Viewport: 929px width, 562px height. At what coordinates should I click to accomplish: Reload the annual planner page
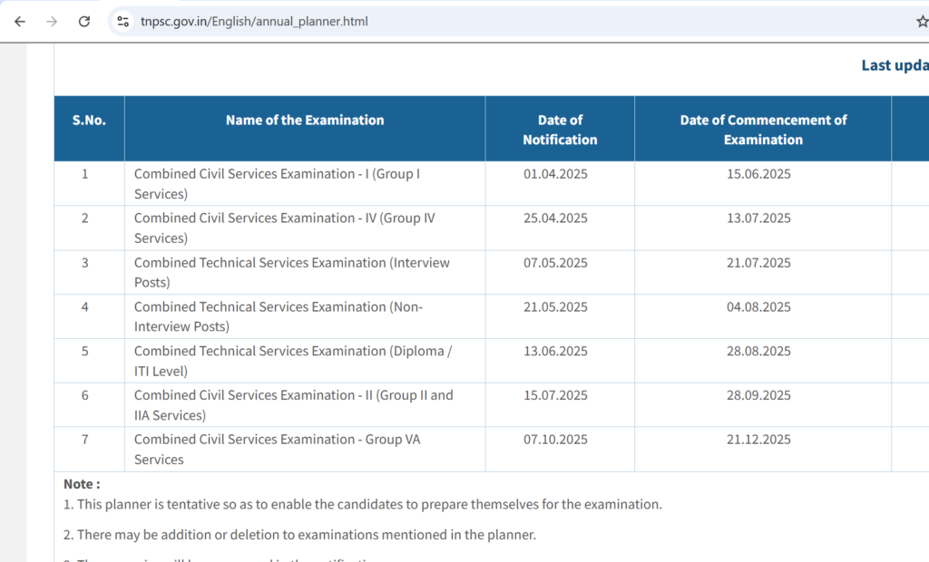click(84, 22)
